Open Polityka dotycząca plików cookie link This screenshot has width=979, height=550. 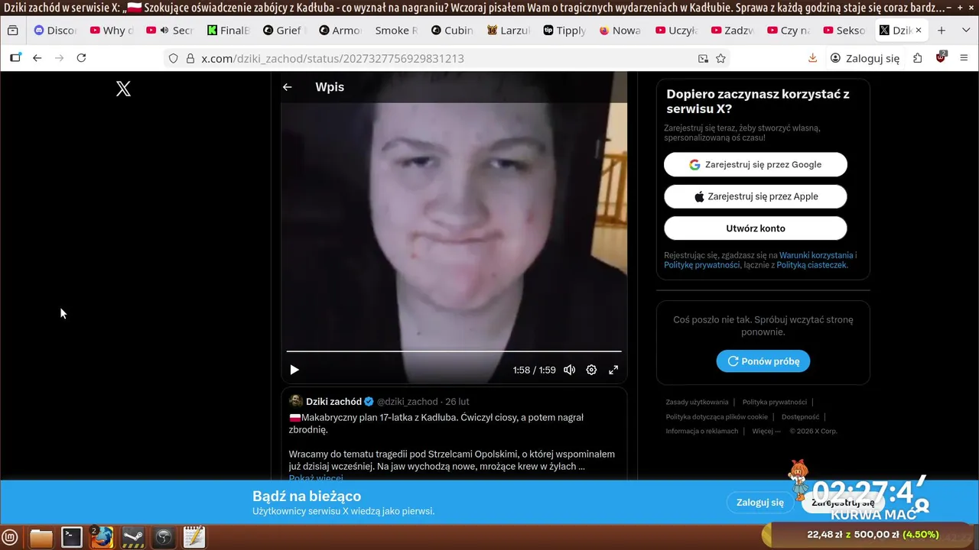click(x=717, y=417)
